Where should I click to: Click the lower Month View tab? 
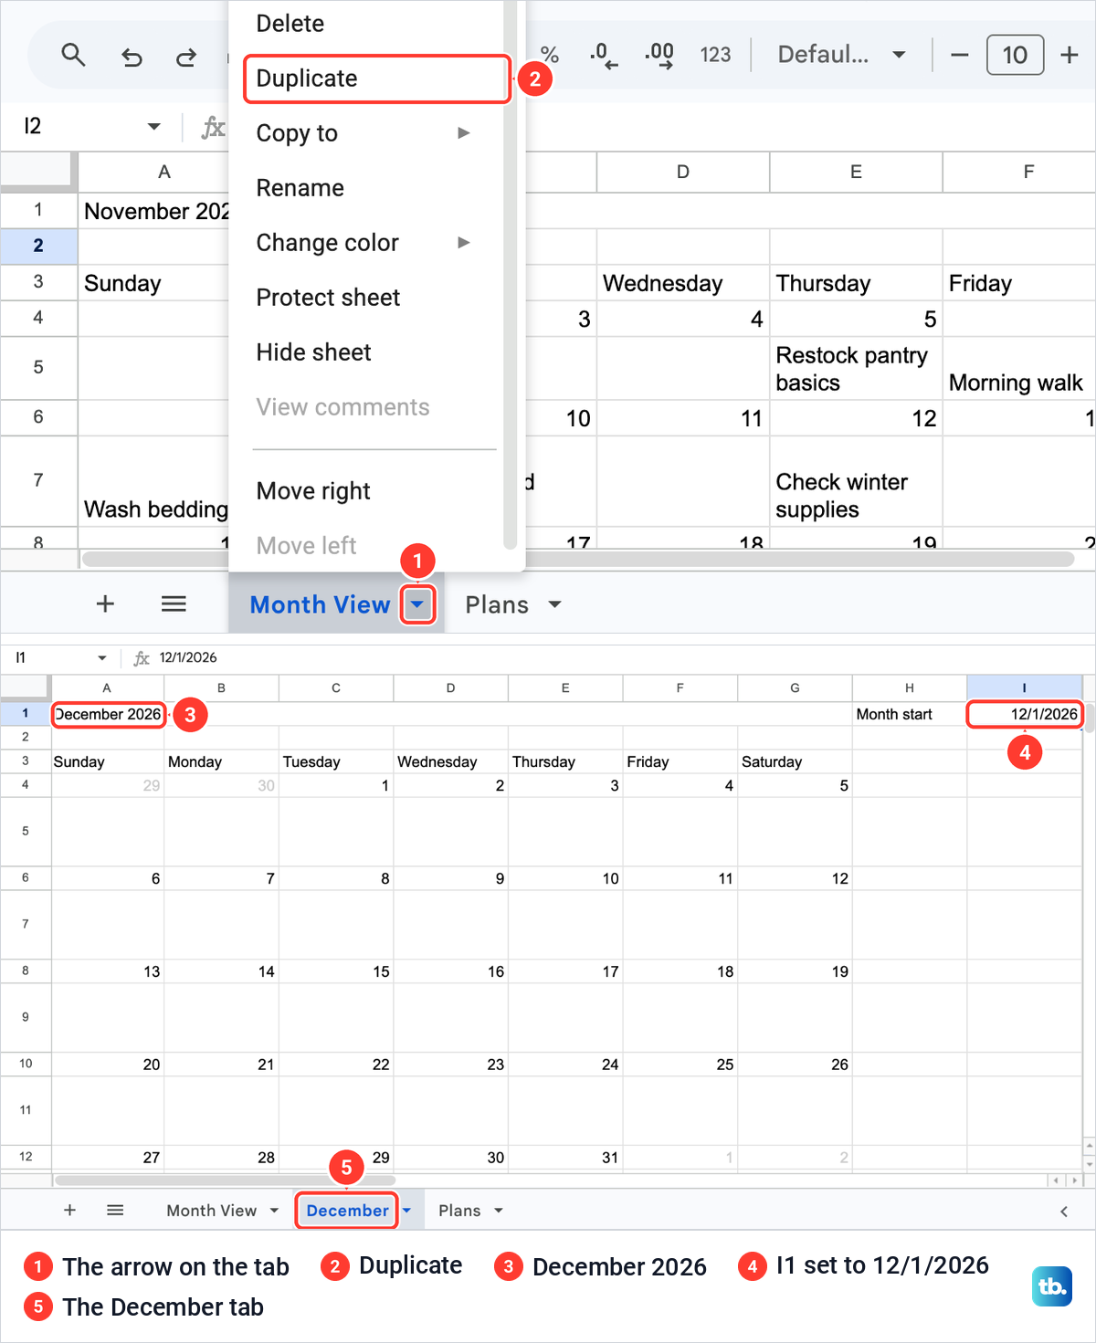211,1211
